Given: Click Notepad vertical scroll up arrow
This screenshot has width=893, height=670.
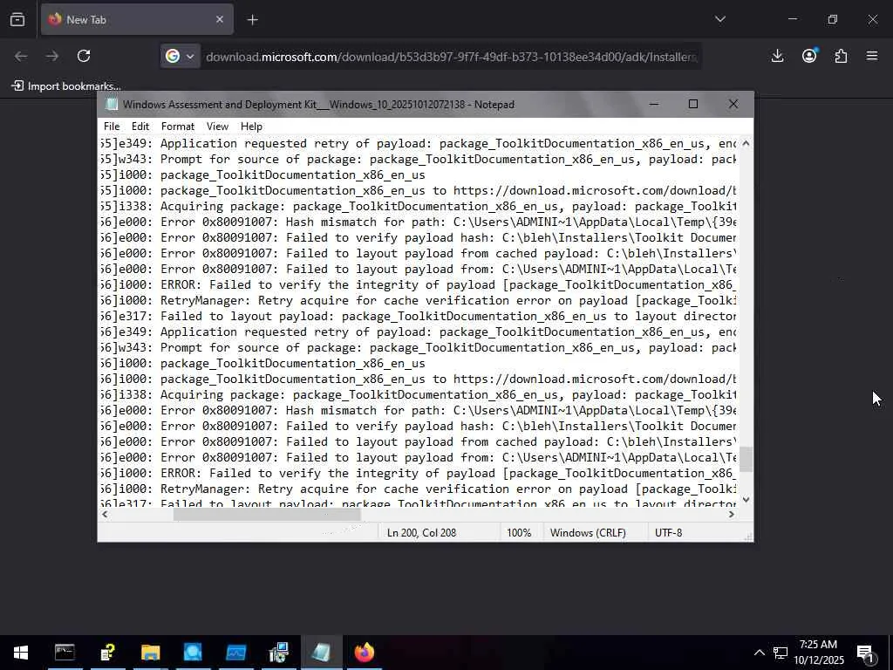Looking at the screenshot, I should pyautogui.click(x=746, y=144).
